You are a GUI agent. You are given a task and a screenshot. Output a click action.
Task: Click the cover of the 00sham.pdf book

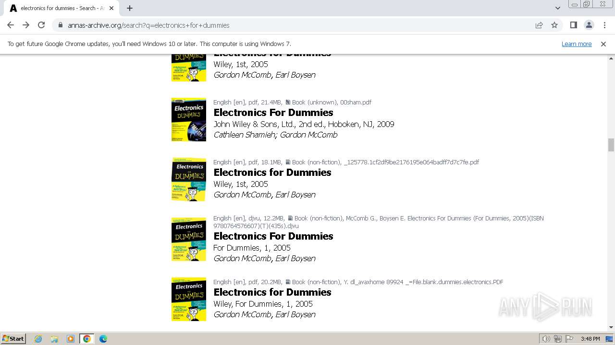pyautogui.click(x=189, y=119)
